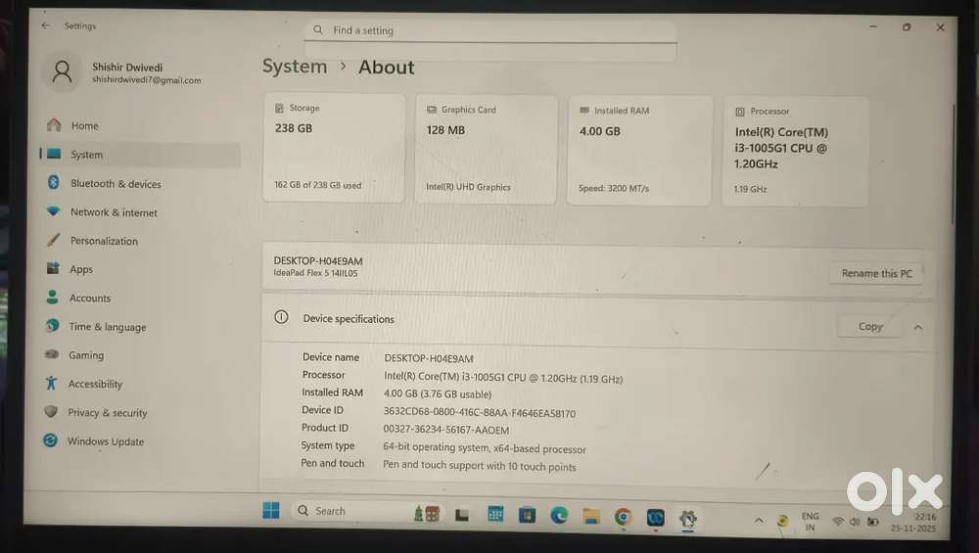
Task: Copy the device specifications
Action: [869, 327]
